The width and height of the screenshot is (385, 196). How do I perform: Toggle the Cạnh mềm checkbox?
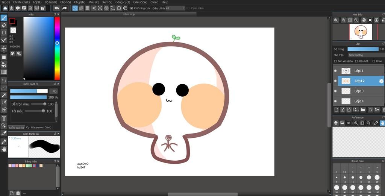tap(189, 8)
